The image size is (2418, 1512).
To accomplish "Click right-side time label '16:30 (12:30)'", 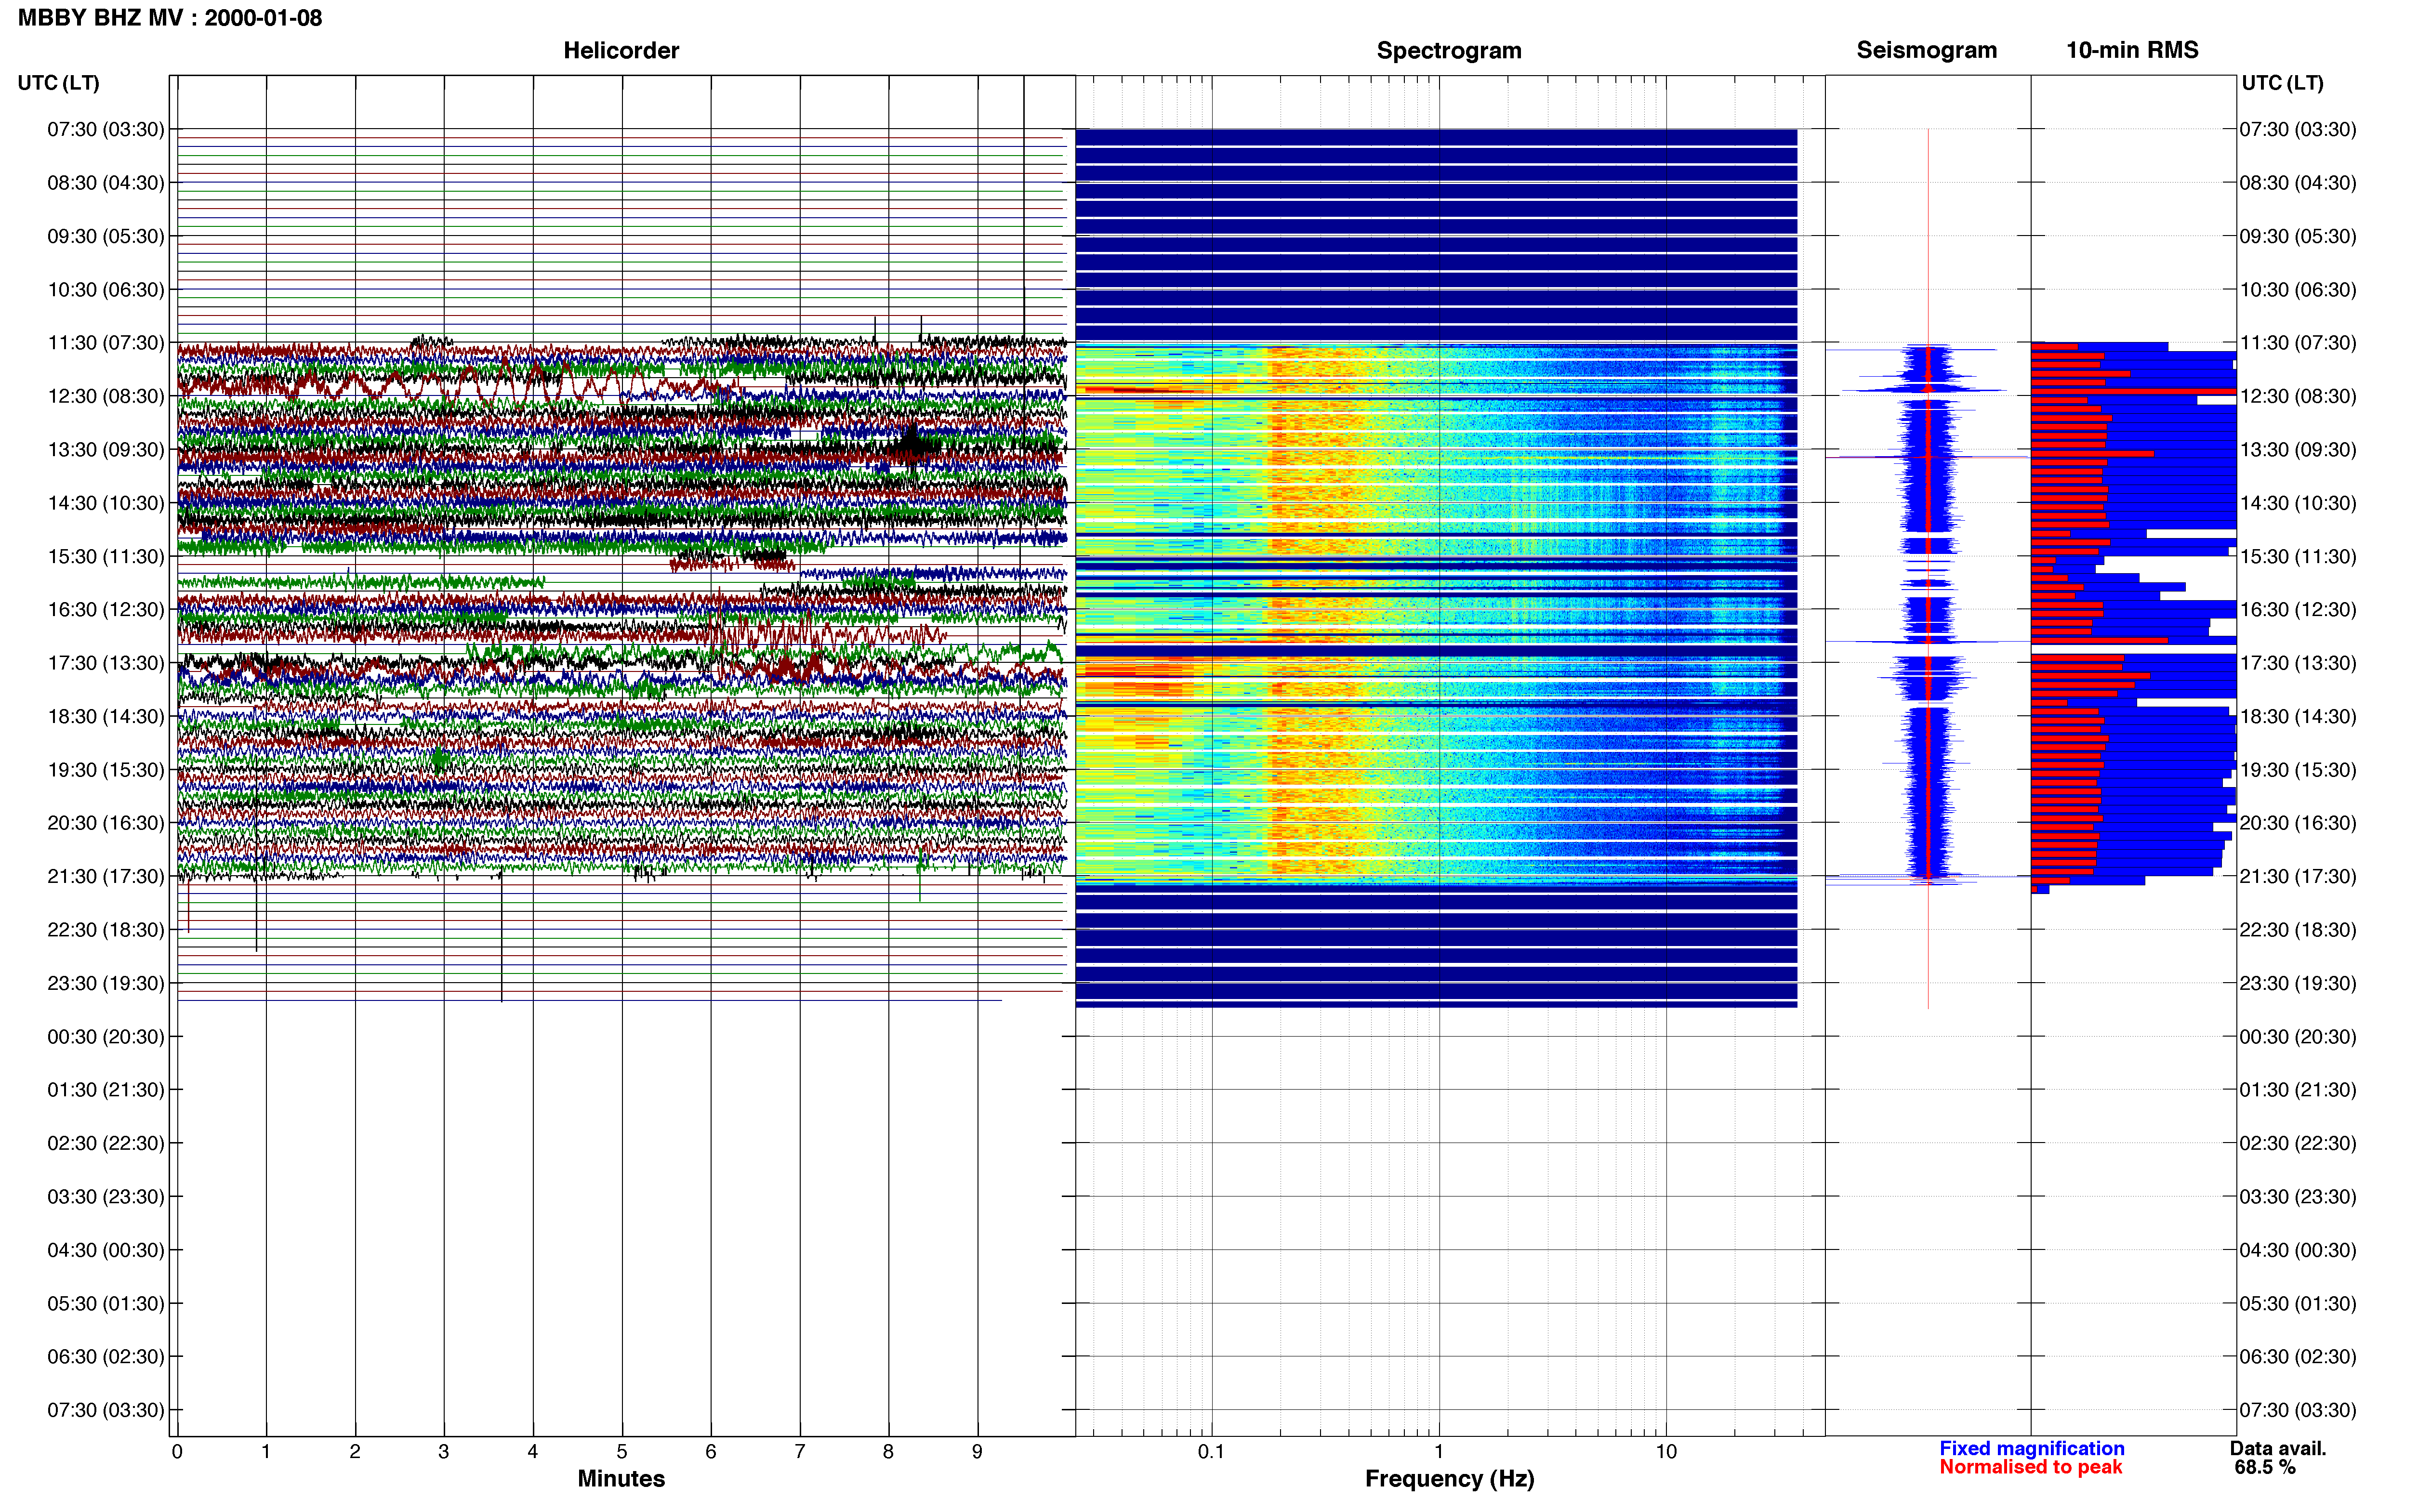I will click(2298, 610).
